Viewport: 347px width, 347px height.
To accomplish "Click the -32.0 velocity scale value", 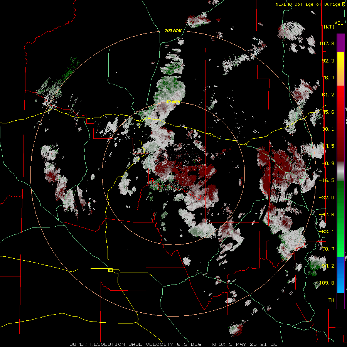I will pos(327,198).
